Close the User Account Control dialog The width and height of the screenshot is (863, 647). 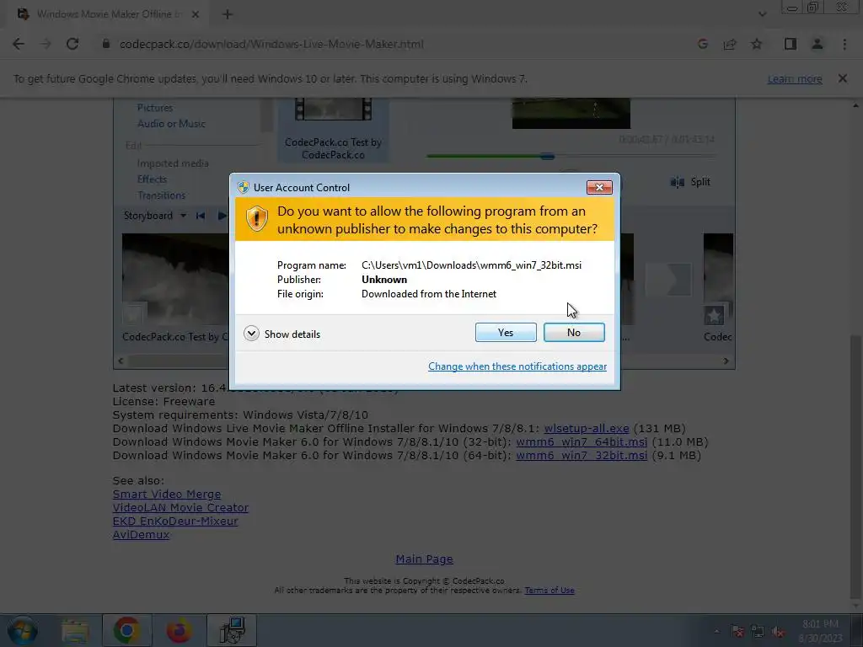click(599, 188)
